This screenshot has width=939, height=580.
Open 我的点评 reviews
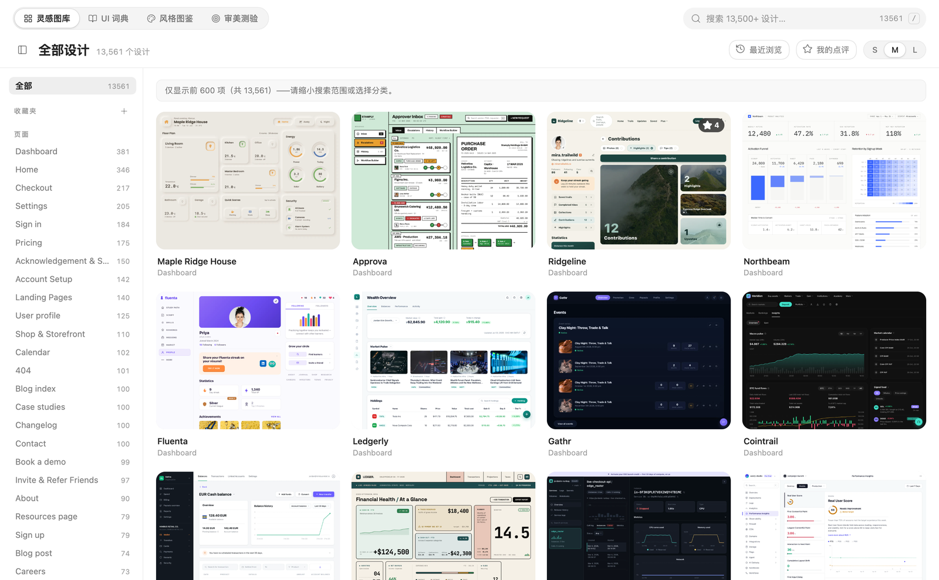click(826, 50)
